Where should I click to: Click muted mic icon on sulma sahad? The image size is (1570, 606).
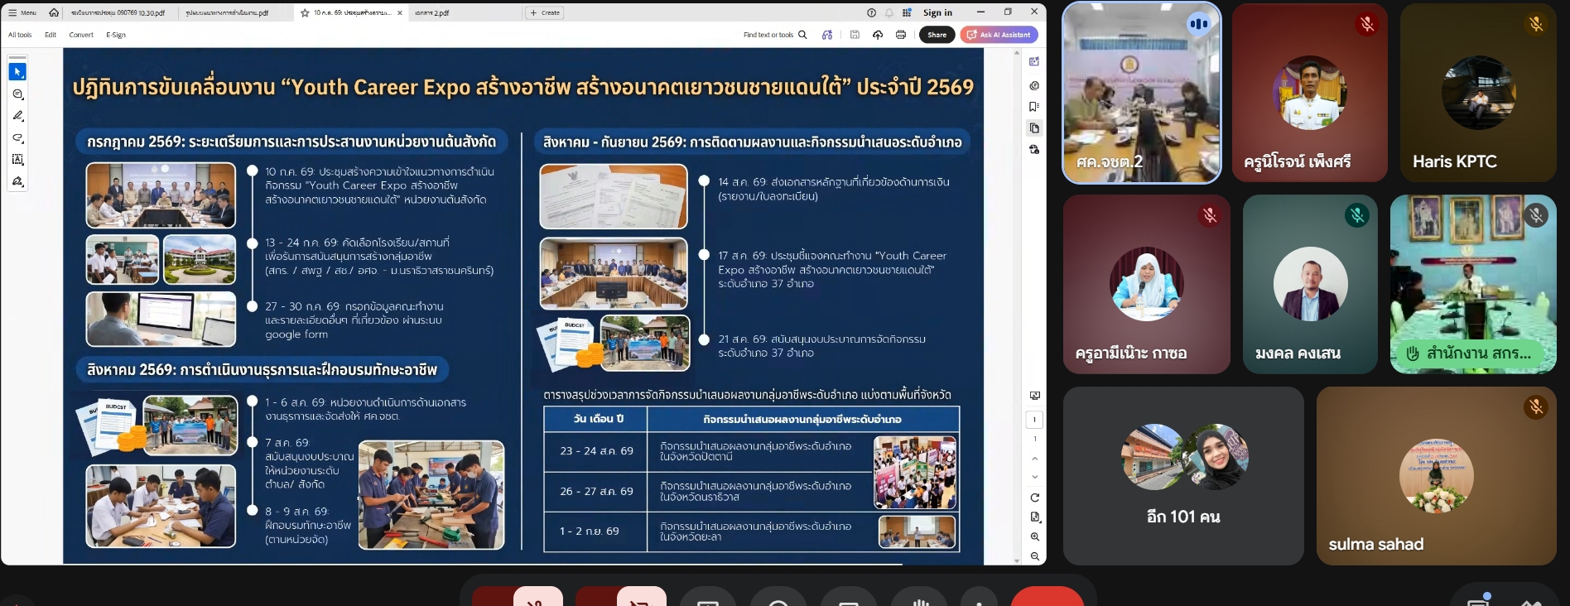(1536, 406)
